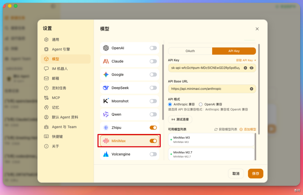Image resolution: width=303 pixels, height=195 pixels.
Task: Enable the Moonshot provider toggle
Action: 153,101
